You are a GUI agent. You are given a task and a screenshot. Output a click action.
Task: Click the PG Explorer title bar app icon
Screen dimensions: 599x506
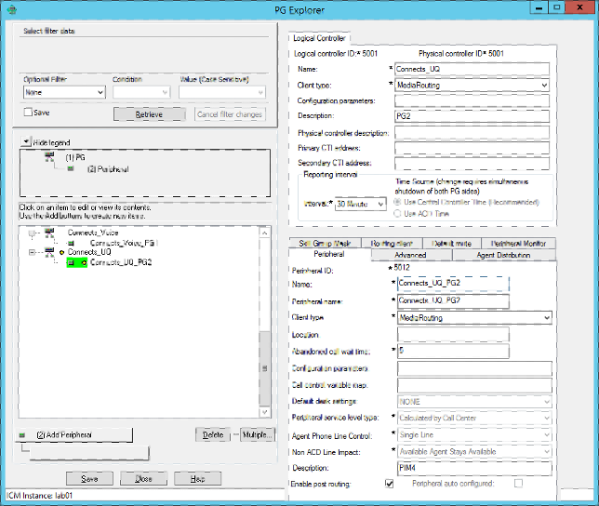coord(12,9)
